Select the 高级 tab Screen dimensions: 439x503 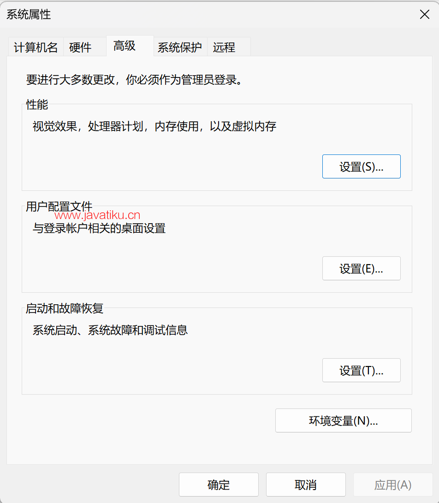(x=130, y=46)
